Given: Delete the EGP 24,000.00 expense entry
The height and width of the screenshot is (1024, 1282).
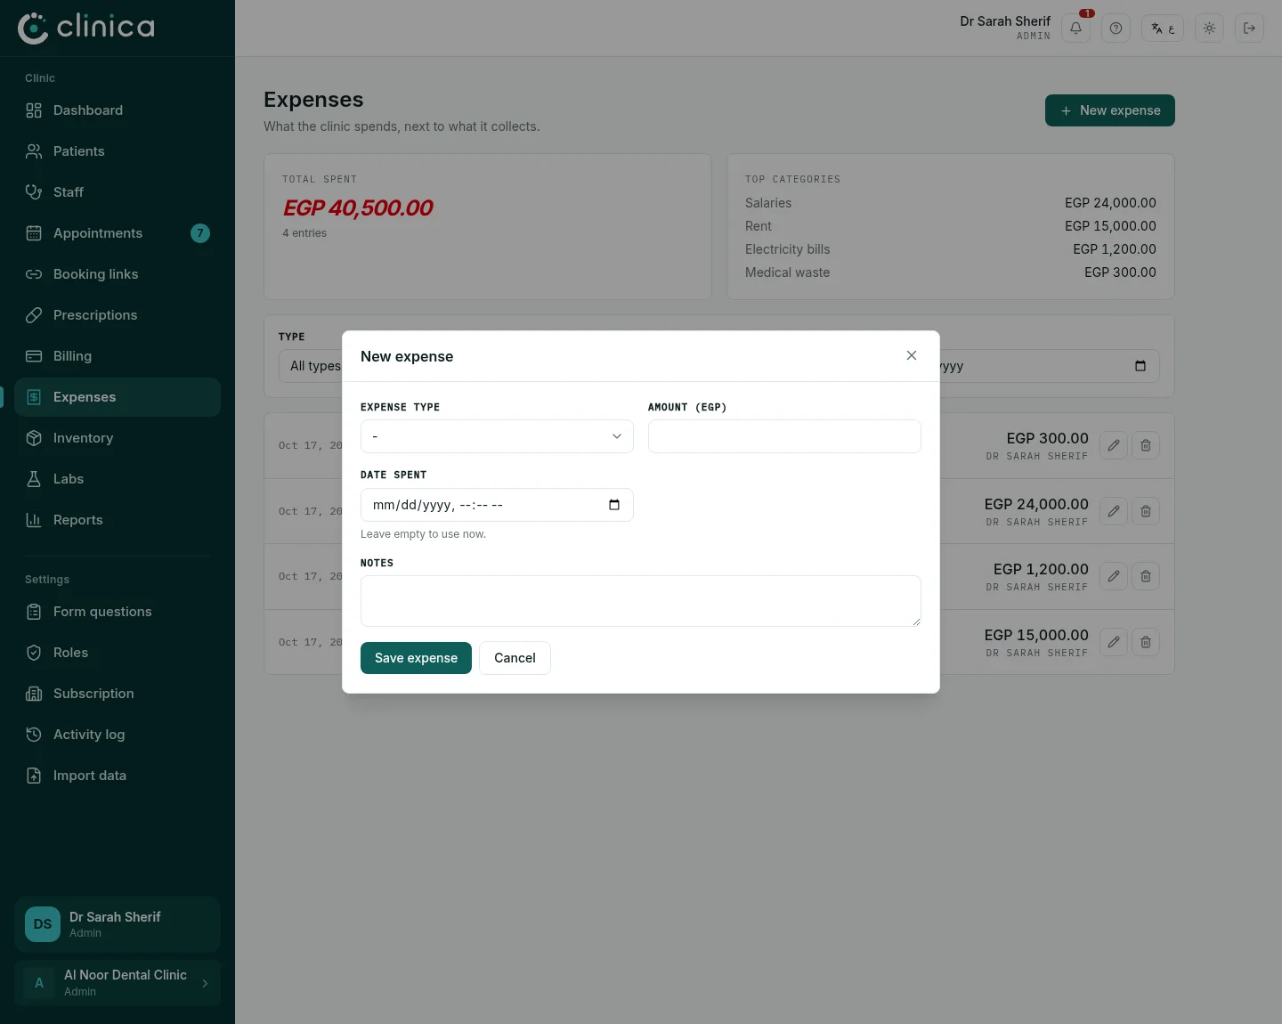Looking at the screenshot, I should point(1146,511).
